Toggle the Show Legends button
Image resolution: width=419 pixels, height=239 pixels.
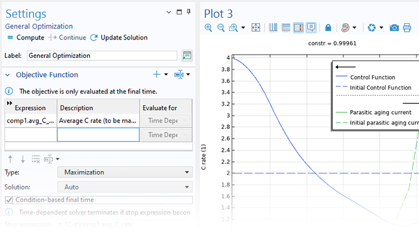coord(298,27)
